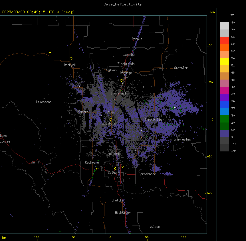
Task: Select the orange 57-60 dBZ legend swatch
Action: tap(224, 47)
